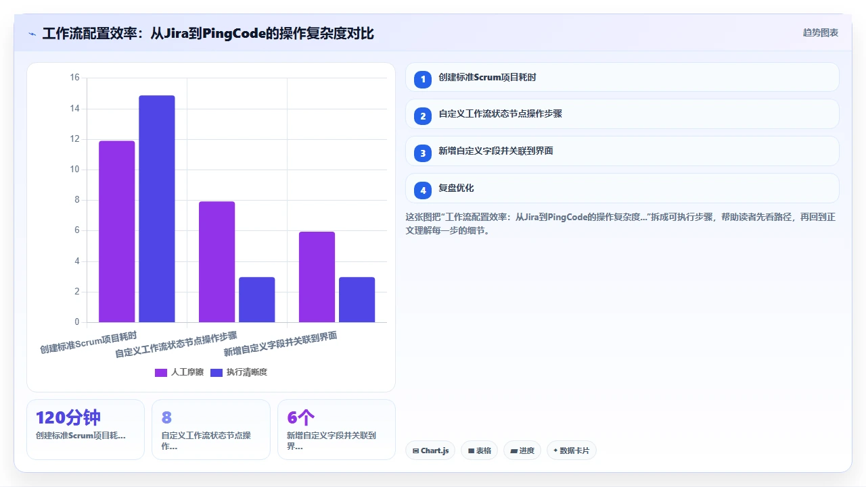
Task: Click the tallest blue 执行清晰度 bar
Action: [x=157, y=209]
